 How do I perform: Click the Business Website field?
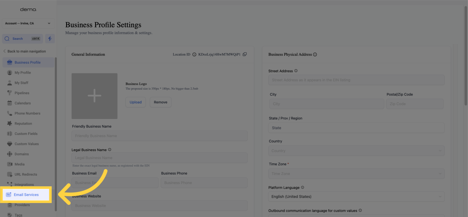pyautogui.click(x=159, y=206)
